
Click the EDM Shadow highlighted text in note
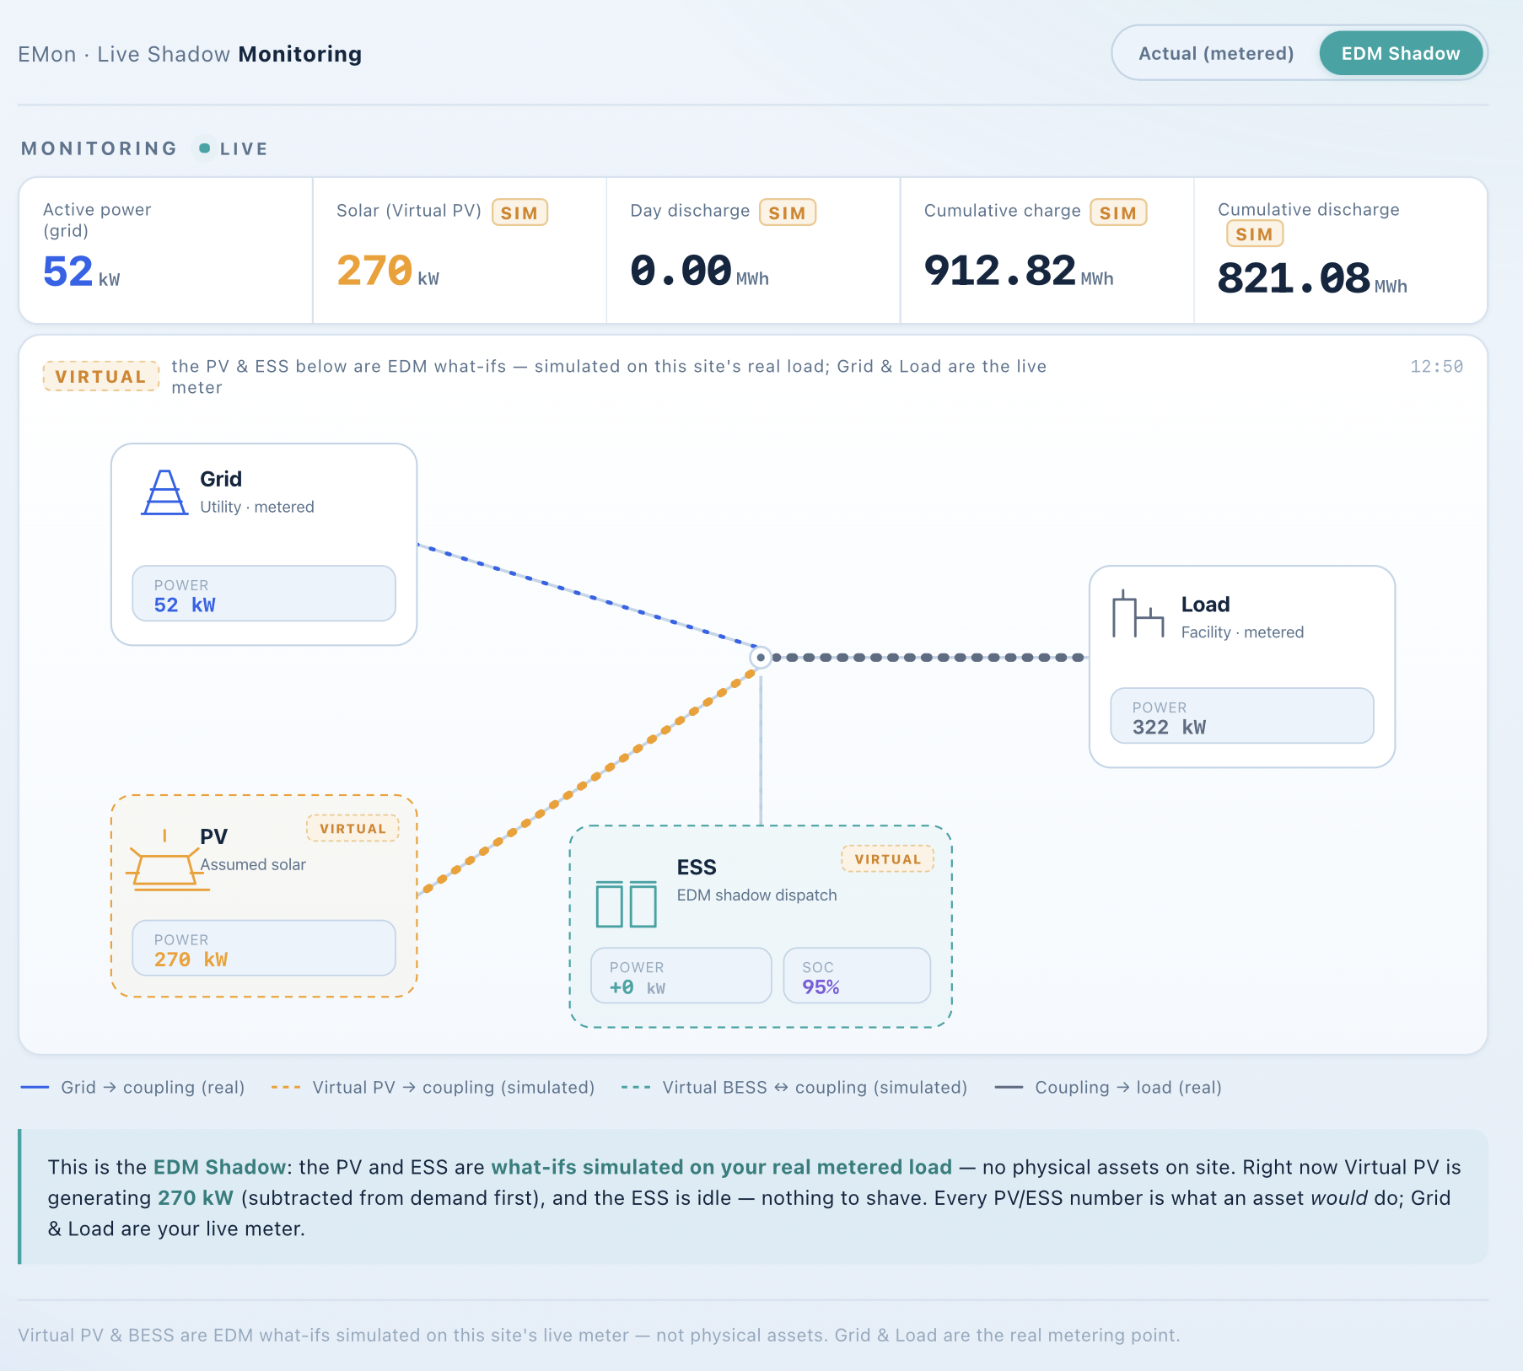tap(219, 1167)
